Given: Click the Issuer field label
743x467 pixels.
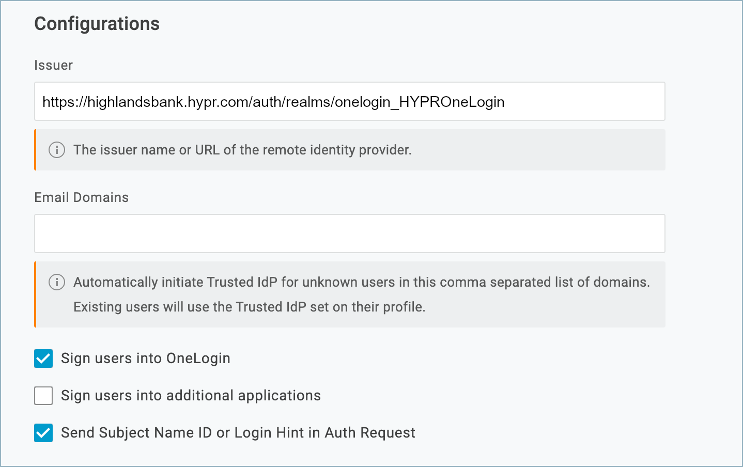Looking at the screenshot, I should pos(53,66).
